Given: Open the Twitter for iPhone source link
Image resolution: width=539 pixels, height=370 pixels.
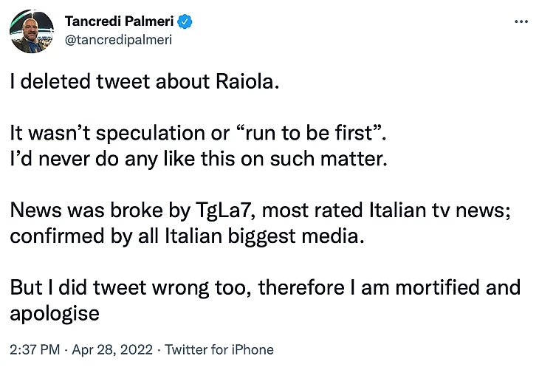Looking at the screenshot, I should tap(219, 350).
